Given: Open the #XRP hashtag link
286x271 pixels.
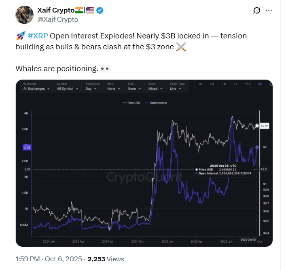Looking at the screenshot, I should tap(38, 36).
